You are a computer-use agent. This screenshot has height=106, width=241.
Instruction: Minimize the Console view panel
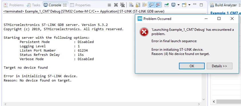coord(195,4)
